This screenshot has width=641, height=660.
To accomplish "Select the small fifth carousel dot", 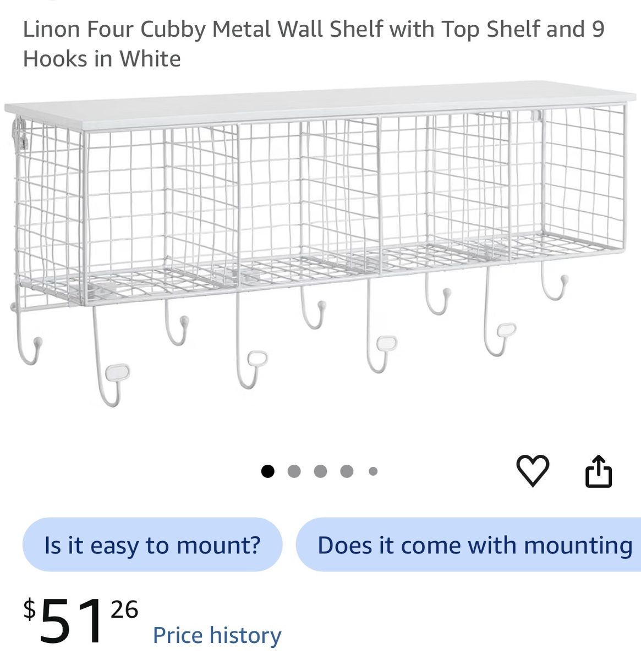I will click(373, 471).
